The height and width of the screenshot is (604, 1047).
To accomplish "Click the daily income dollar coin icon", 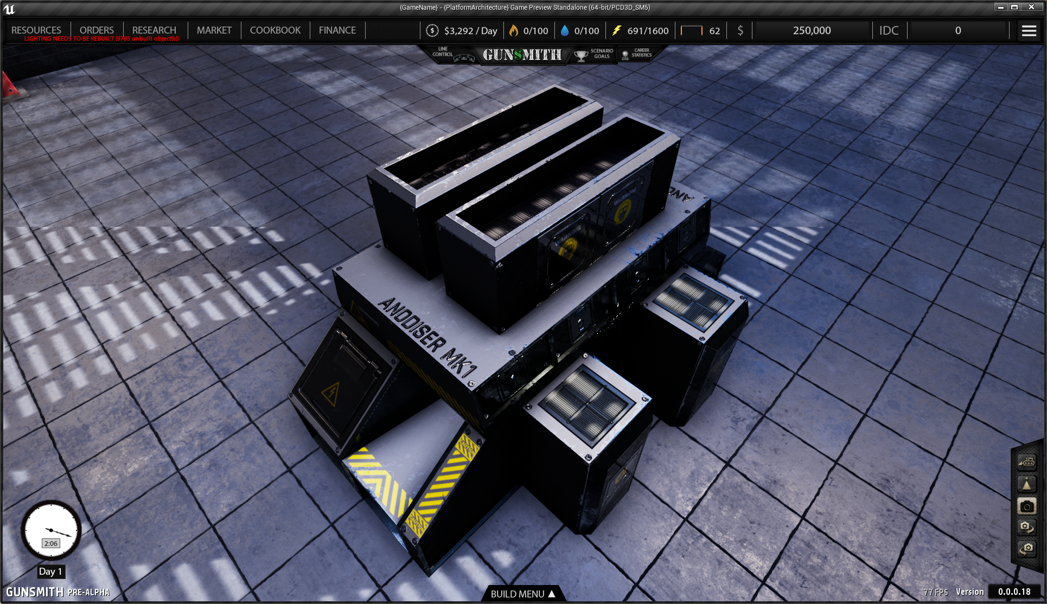I will tap(432, 30).
